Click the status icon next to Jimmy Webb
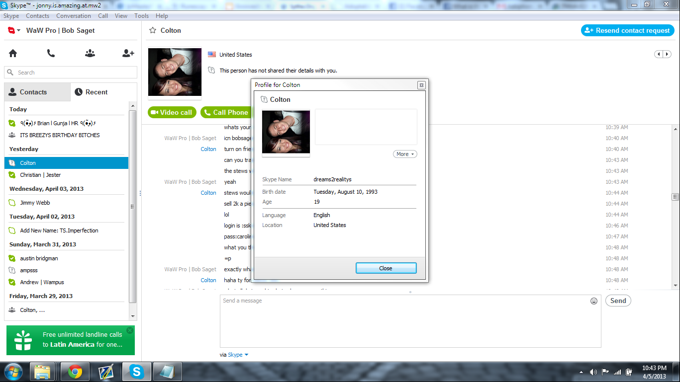 (x=12, y=203)
